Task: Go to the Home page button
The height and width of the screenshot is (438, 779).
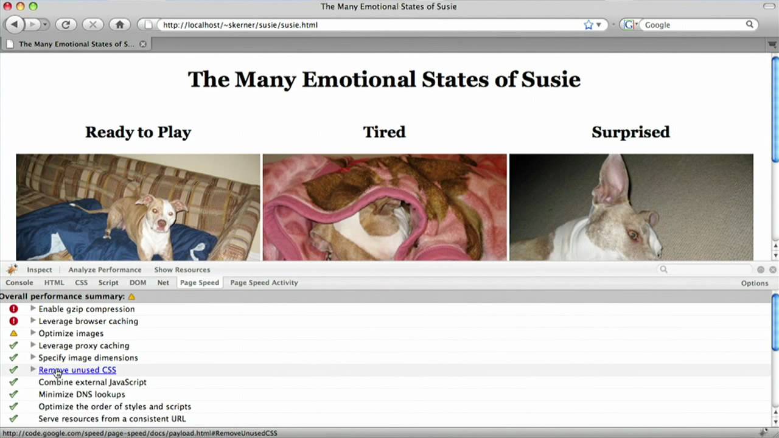Action: 119,24
